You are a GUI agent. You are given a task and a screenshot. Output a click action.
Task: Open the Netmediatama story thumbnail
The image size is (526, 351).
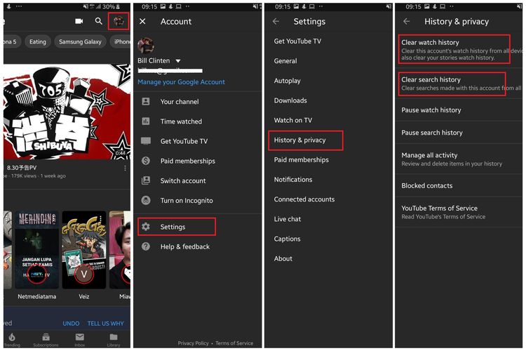37,250
